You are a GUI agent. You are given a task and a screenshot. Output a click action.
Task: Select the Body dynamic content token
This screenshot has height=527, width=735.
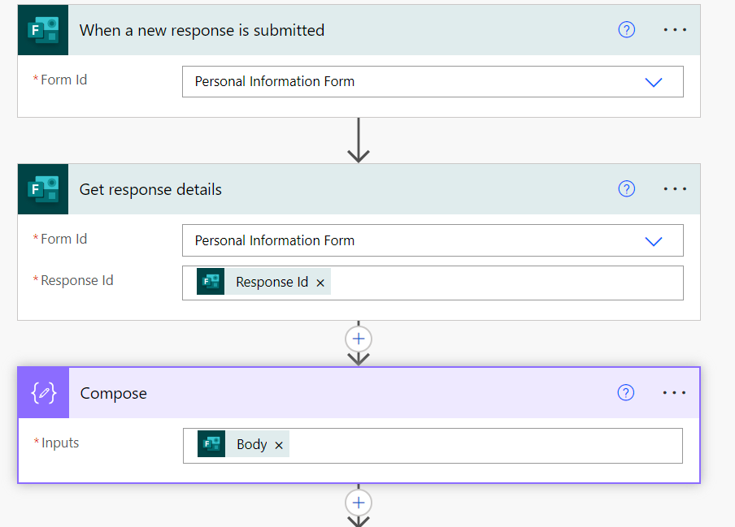click(250, 445)
